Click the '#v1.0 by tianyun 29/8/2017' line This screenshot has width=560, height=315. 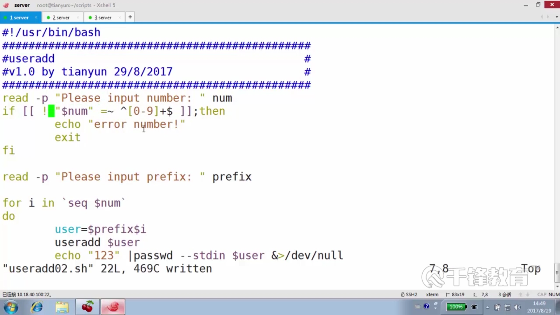(87, 72)
